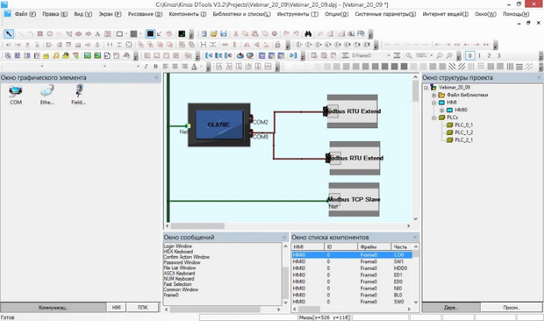Image resolution: width=544 pixels, height=321 pixels.
Task: Open the Интернет вещей menu
Action: 445,14
